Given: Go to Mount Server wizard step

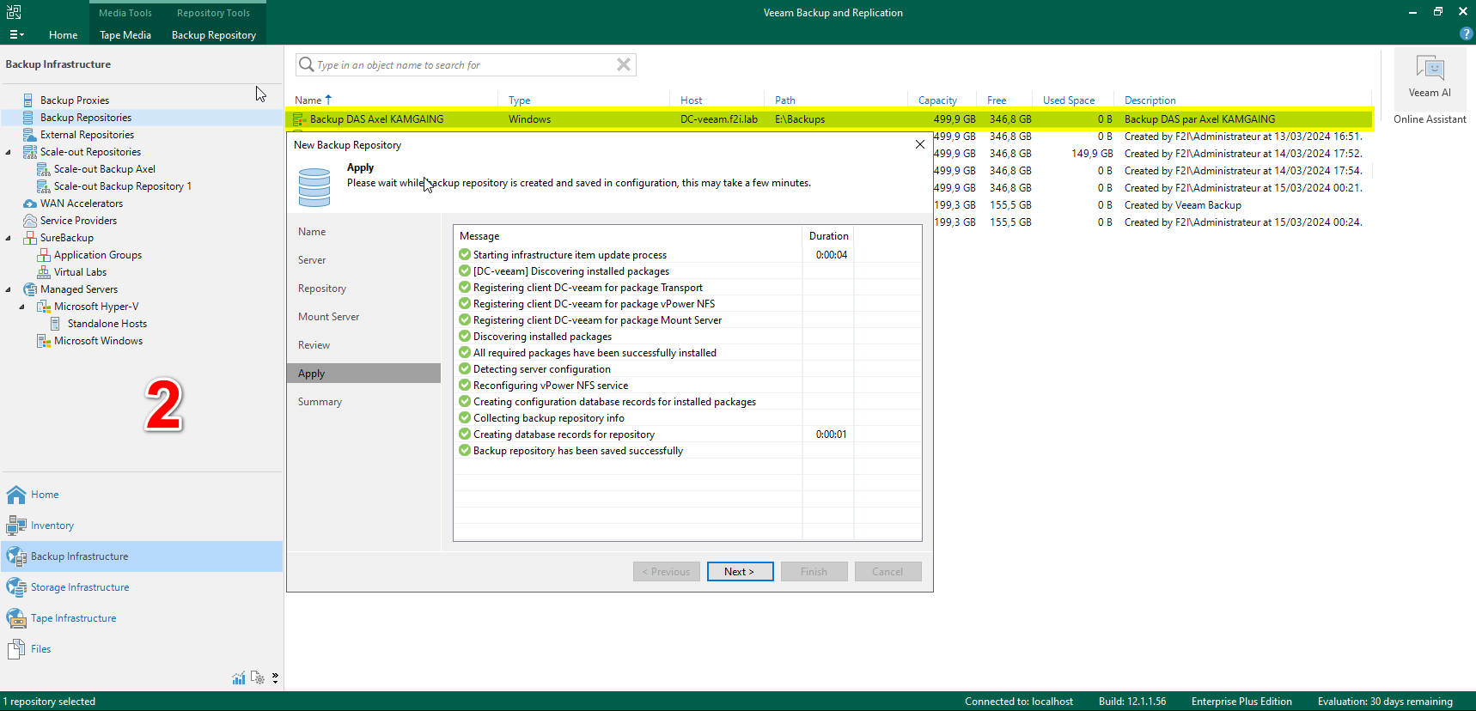Looking at the screenshot, I should (x=329, y=317).
